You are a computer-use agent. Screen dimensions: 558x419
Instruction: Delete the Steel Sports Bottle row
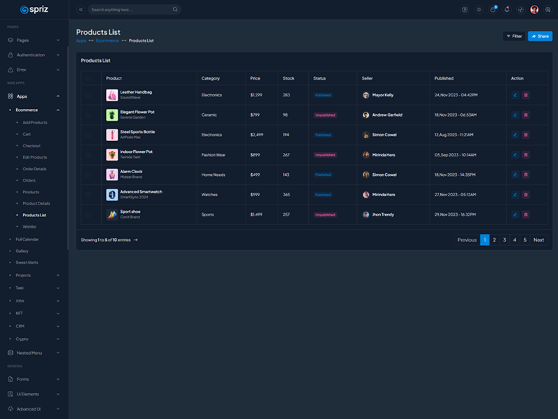(526, 135)
